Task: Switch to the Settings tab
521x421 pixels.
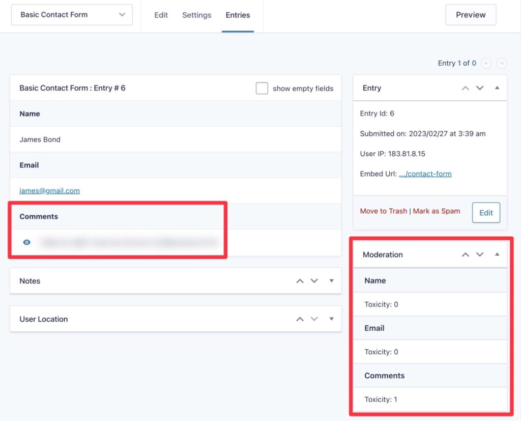Action: point(196,15)
